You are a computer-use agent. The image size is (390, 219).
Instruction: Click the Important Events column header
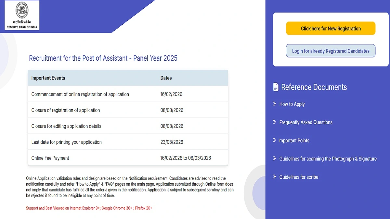coord(48,78)
